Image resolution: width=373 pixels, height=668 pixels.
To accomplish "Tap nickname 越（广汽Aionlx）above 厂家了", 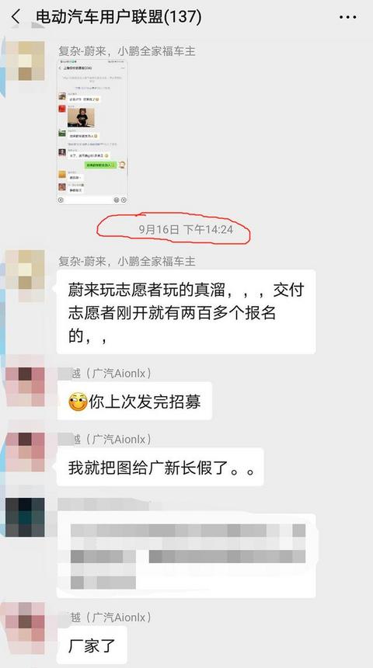I will (x=110, y=617).
